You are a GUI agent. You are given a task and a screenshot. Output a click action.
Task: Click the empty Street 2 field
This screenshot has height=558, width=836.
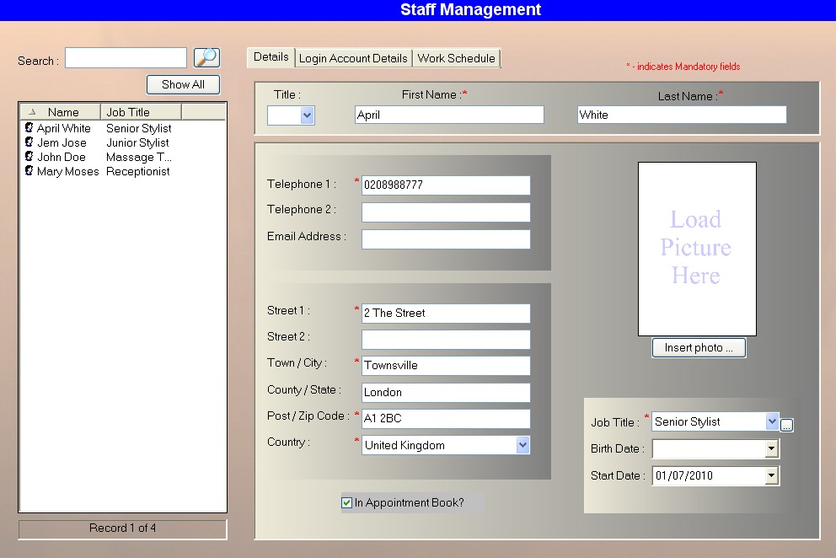click(x=446, y=340)
